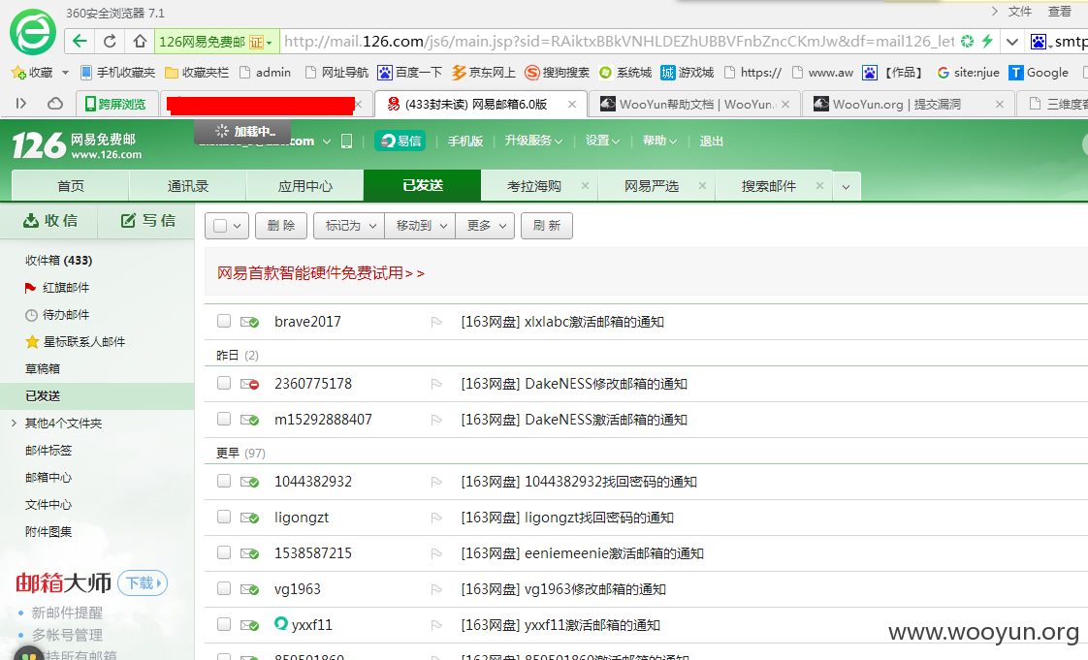1088x660 pixels.
Task: Open the 搜狗搜索 bookmark
Action: pyautogui.click(x=558, y=72)
